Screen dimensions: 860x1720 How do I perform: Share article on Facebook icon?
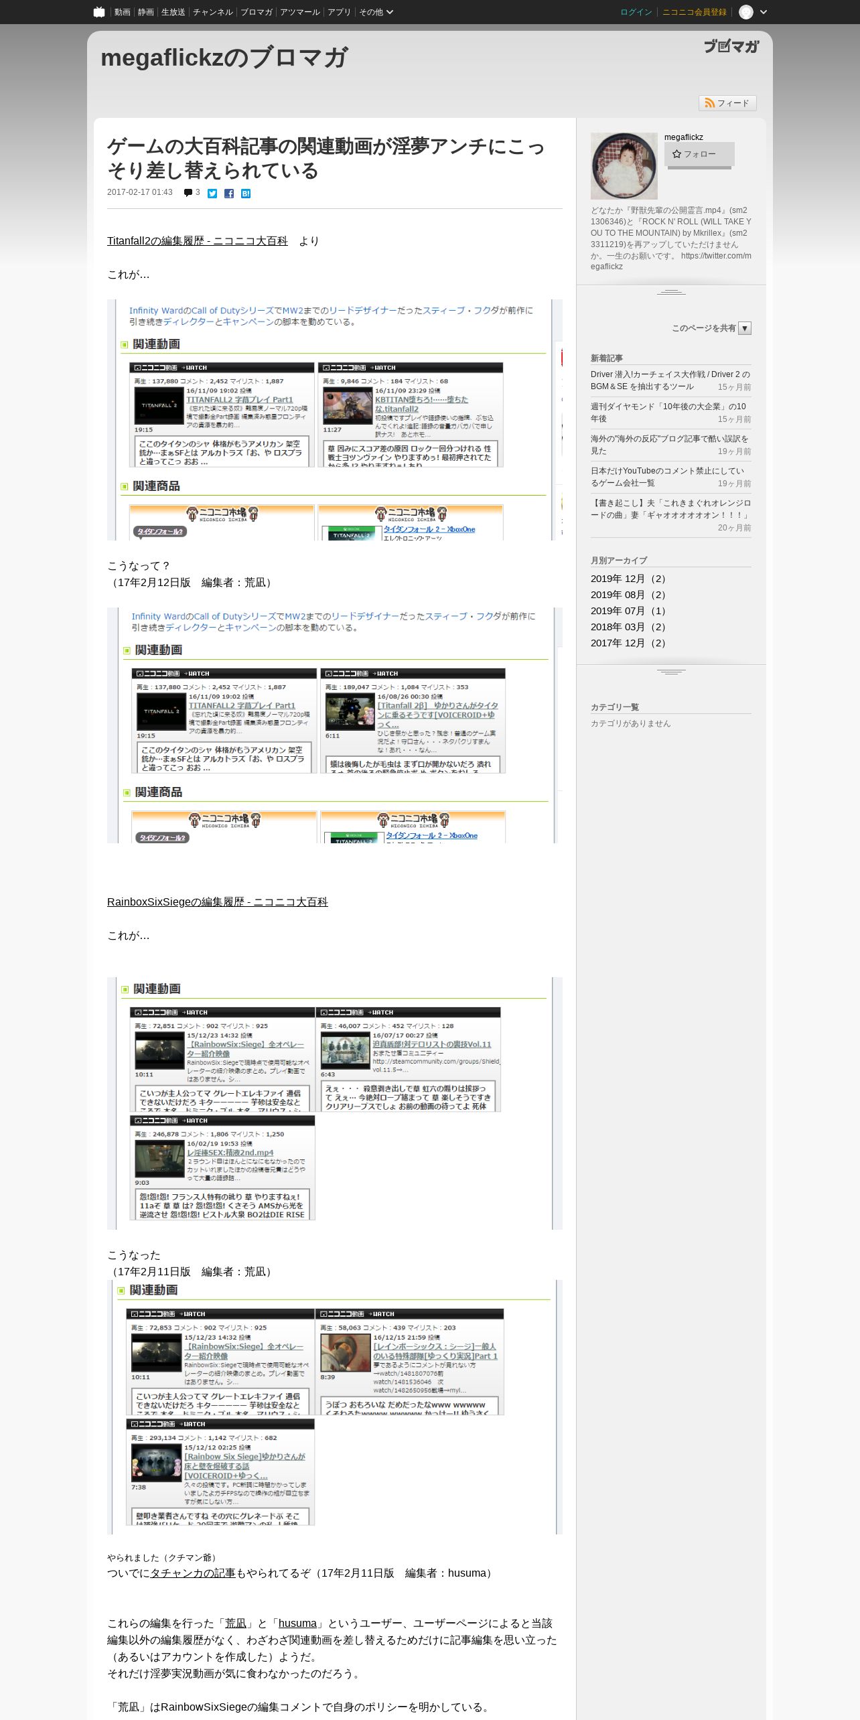click(229, 194)
